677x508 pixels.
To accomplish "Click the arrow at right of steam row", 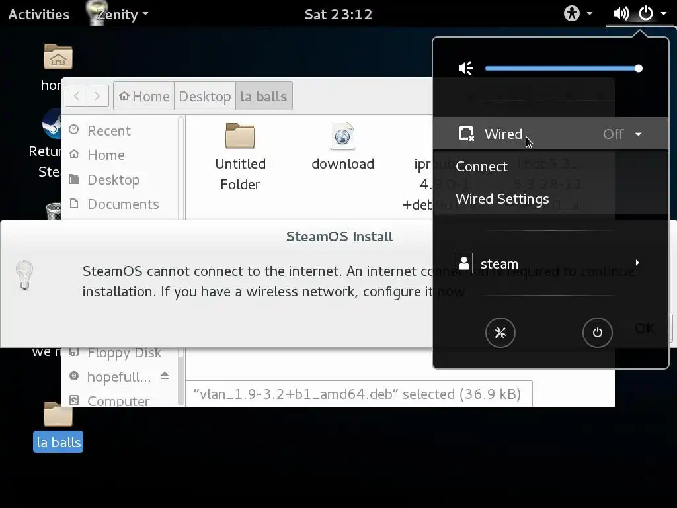I will coord(637,263).
